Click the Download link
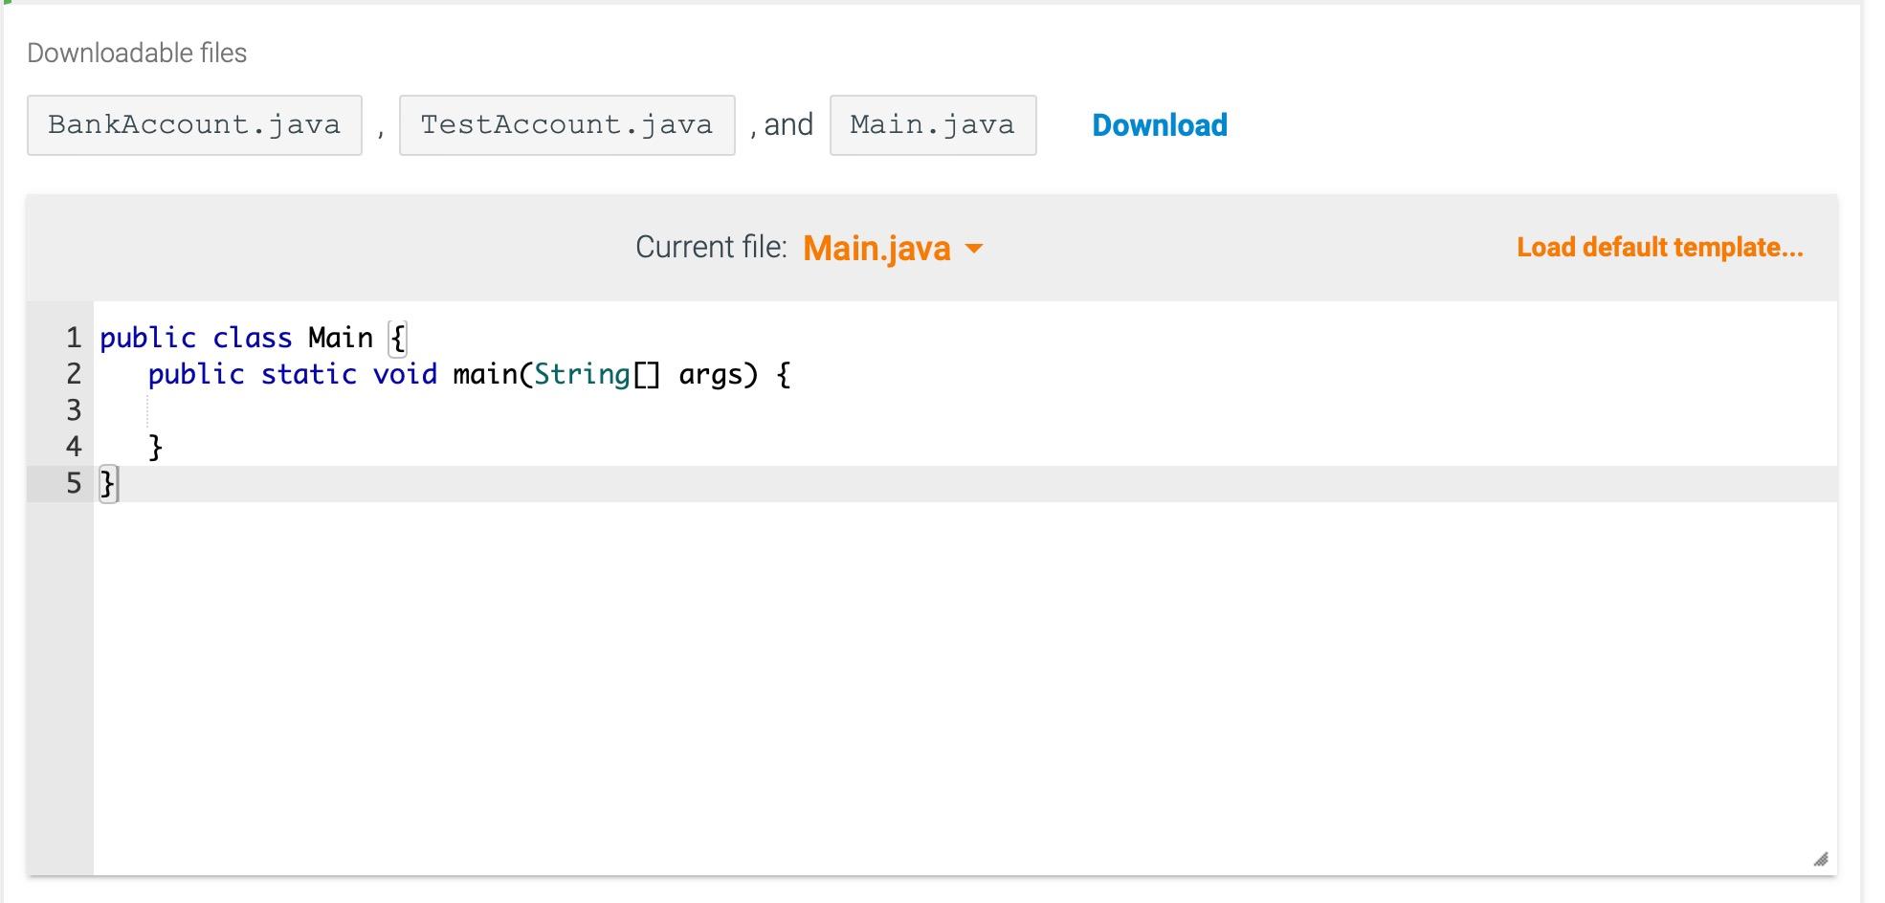1885x903 pixels. click(x=1159, y=124)
